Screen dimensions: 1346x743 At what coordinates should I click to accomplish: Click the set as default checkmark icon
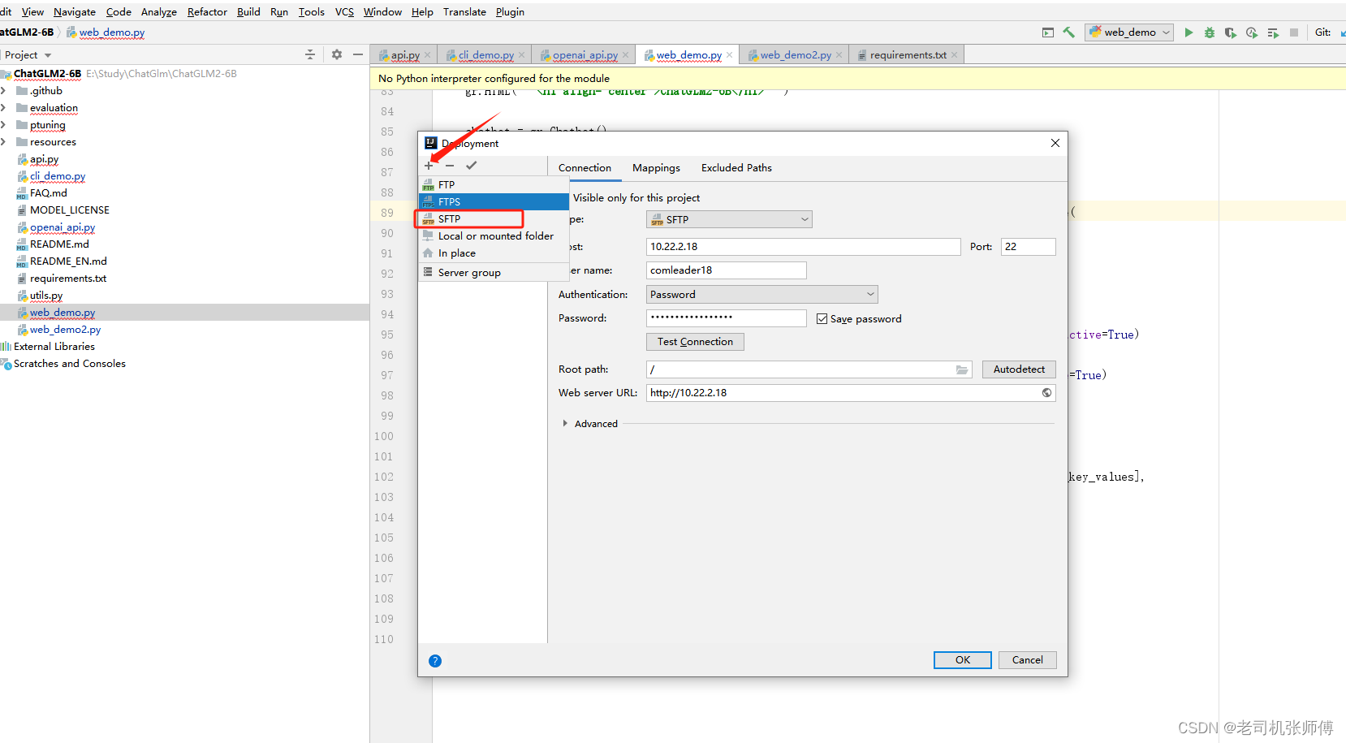[x=472, y=166]
